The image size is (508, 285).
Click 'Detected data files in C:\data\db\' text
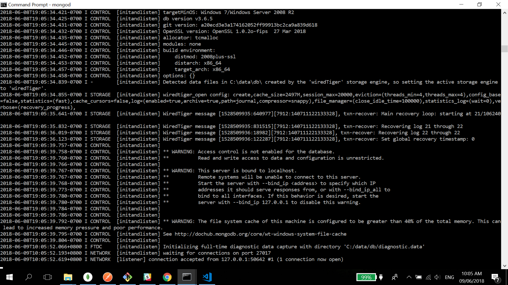pos(212,82)
